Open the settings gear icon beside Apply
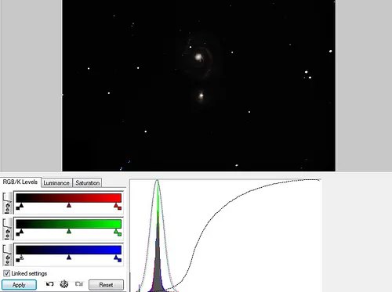Image resolution: width=392 pixels, height=292 pixels. [x=64, y=284]
